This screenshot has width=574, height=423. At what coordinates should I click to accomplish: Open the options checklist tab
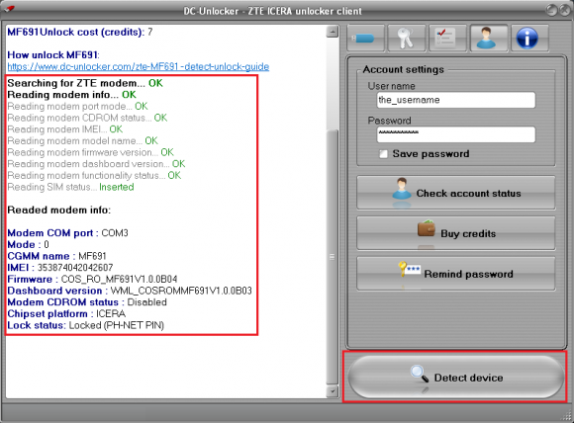click(447, 39)
